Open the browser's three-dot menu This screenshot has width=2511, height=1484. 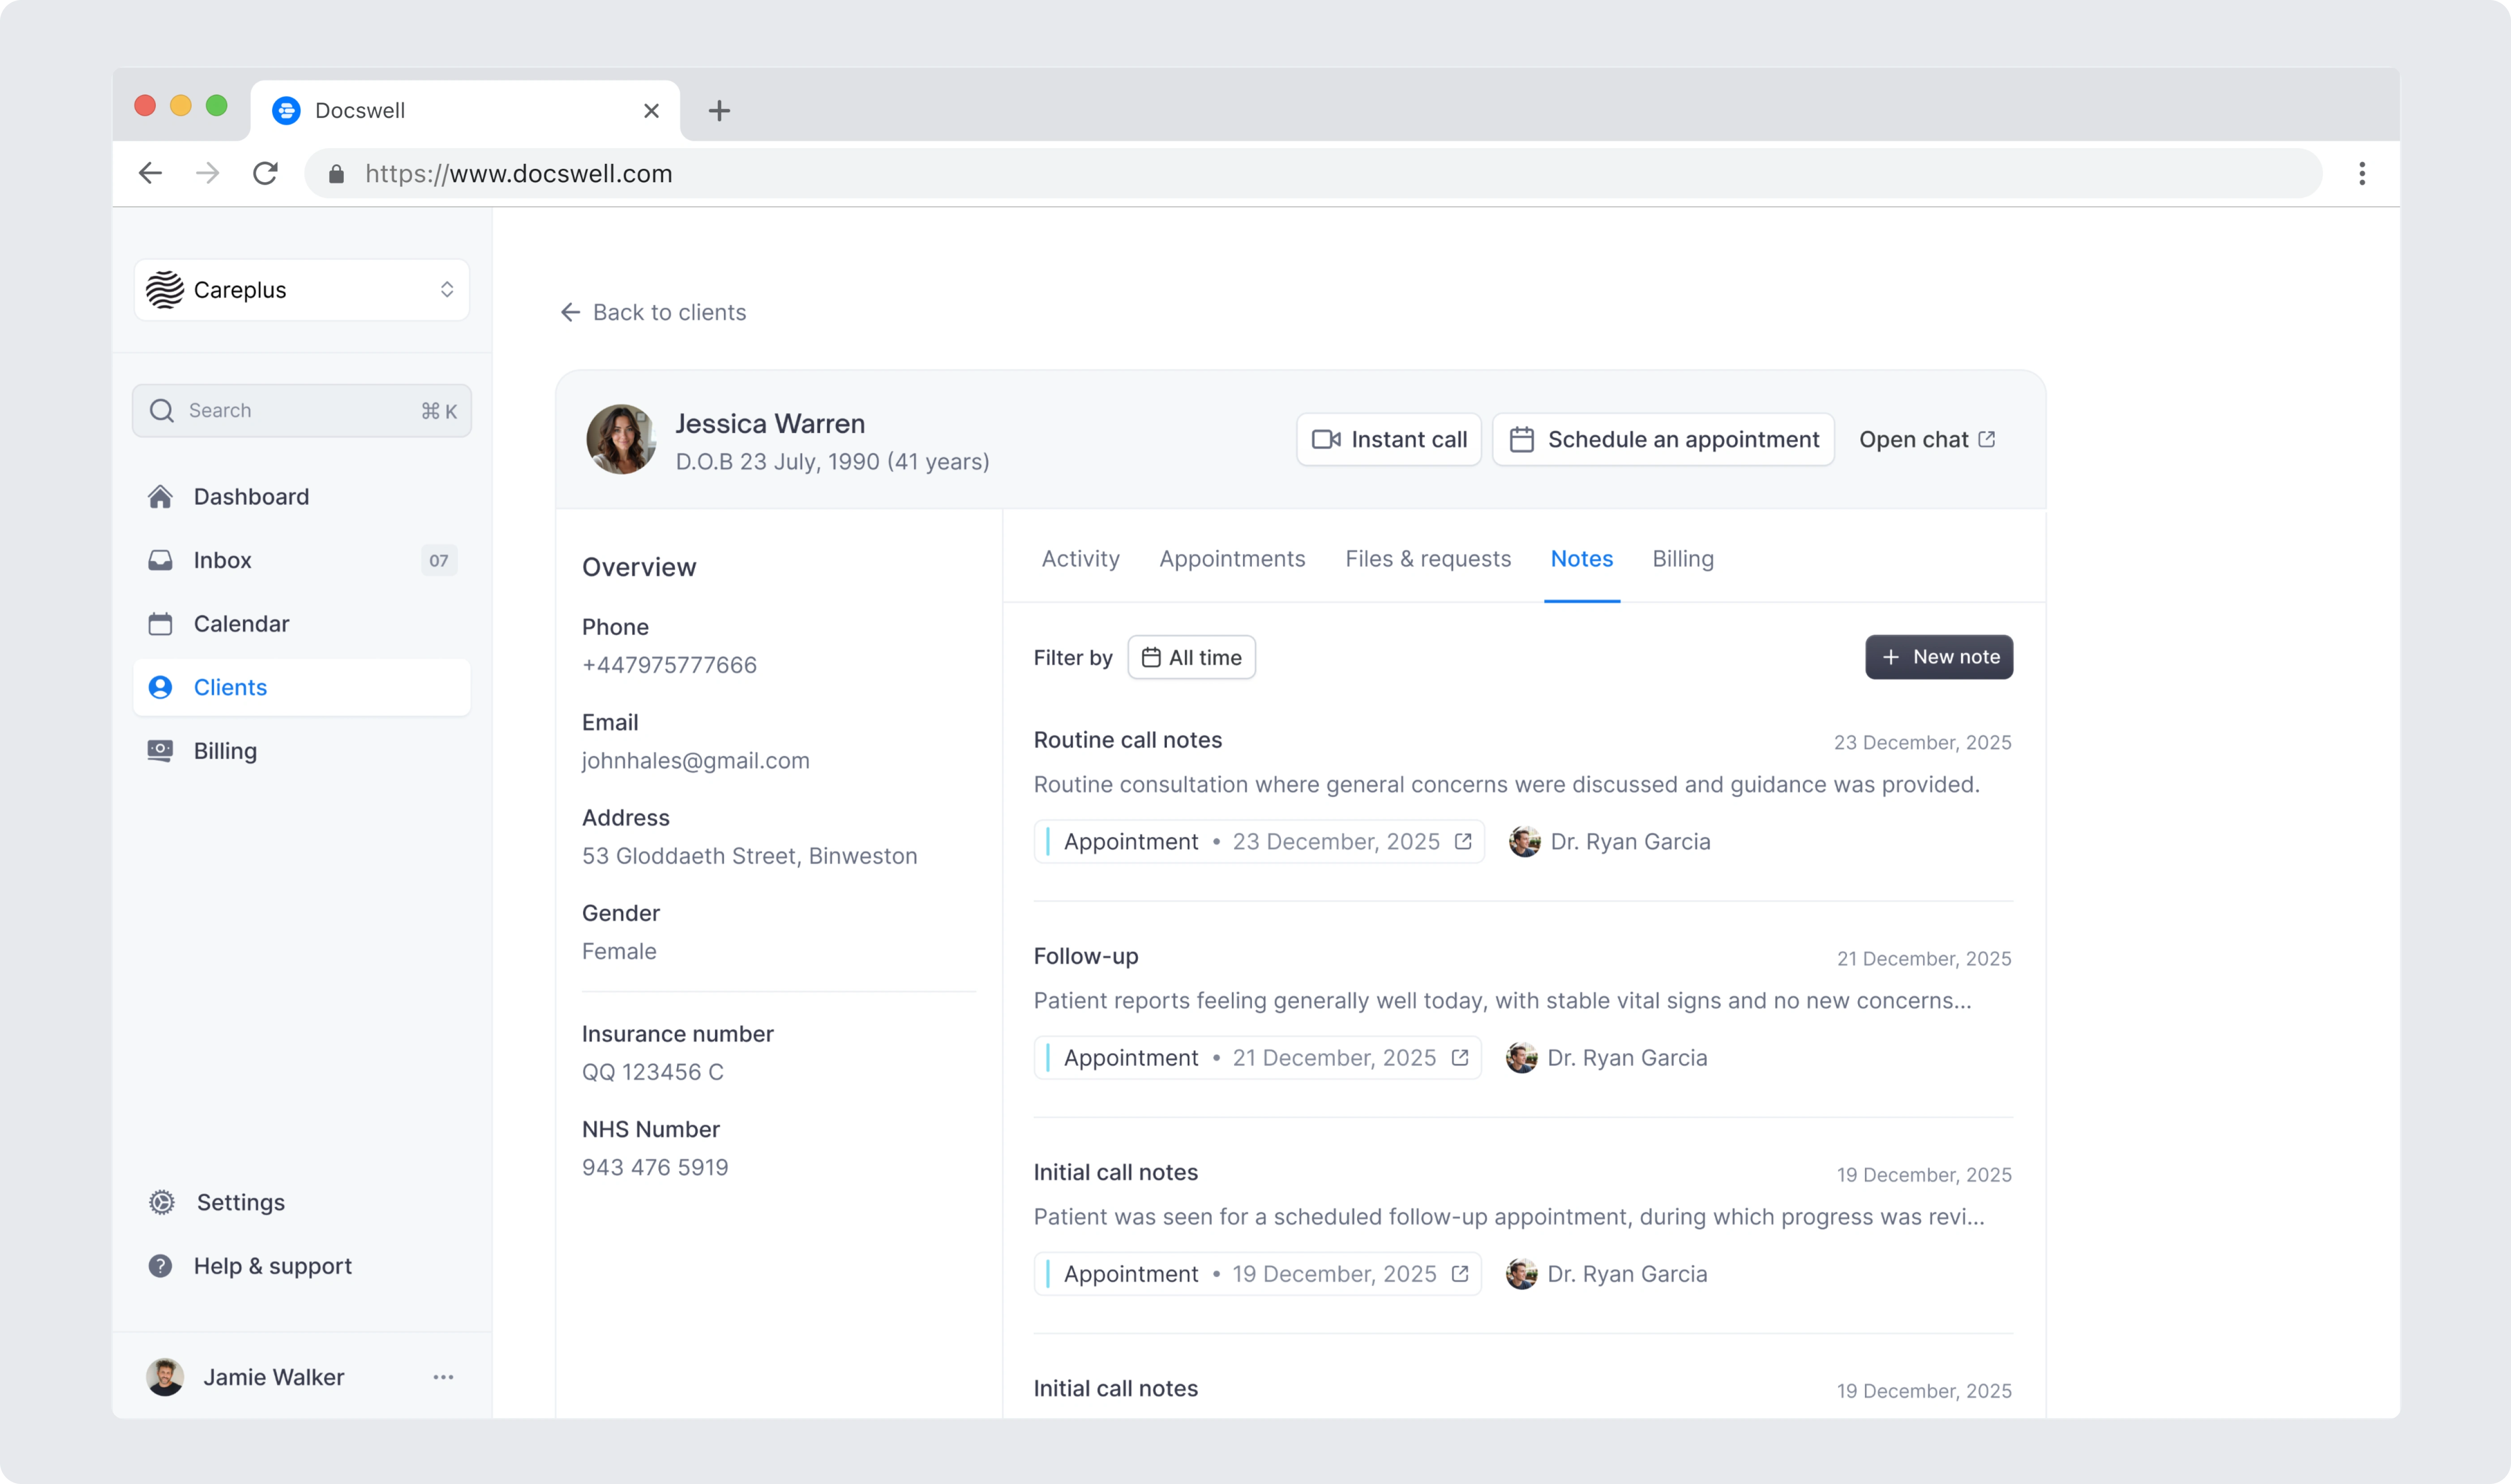(2361, 174)
